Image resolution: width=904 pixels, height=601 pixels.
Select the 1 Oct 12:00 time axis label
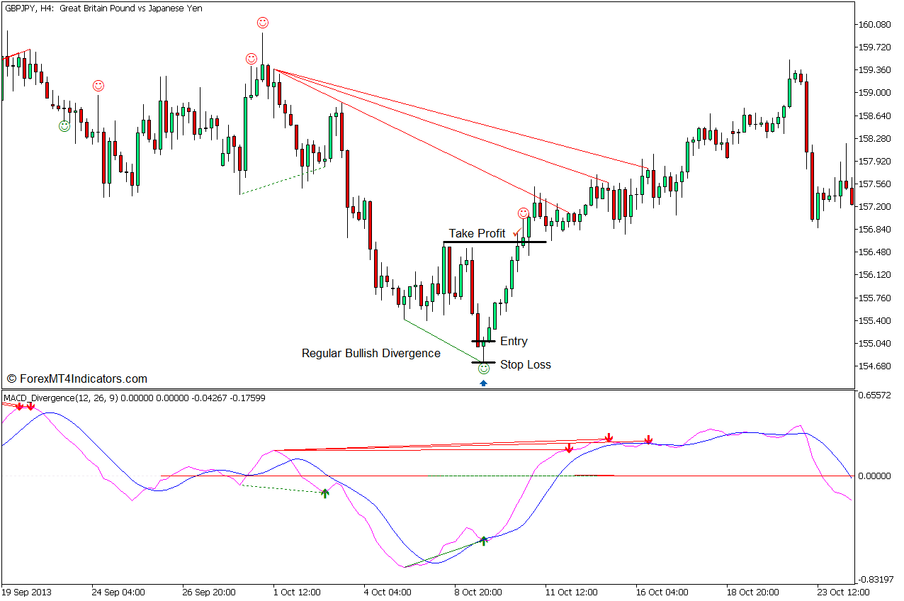coord(295,592)
